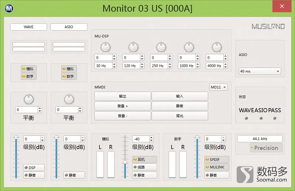Close the Monitor 03 US window
Screen dimensions: 295x191
282,6
